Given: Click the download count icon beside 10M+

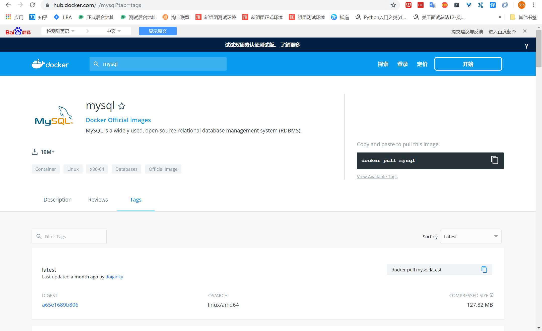Looking at the screenshot, I should tap(35, 152).
